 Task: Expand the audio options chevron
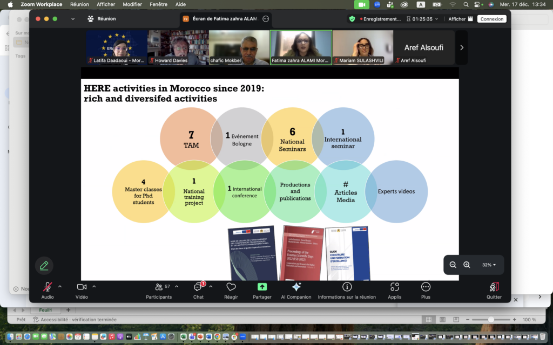coord(60,286)
